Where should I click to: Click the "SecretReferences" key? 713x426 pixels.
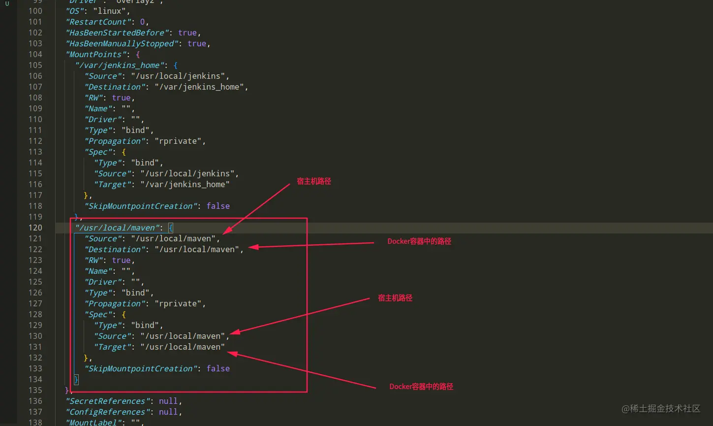[107, 401]
